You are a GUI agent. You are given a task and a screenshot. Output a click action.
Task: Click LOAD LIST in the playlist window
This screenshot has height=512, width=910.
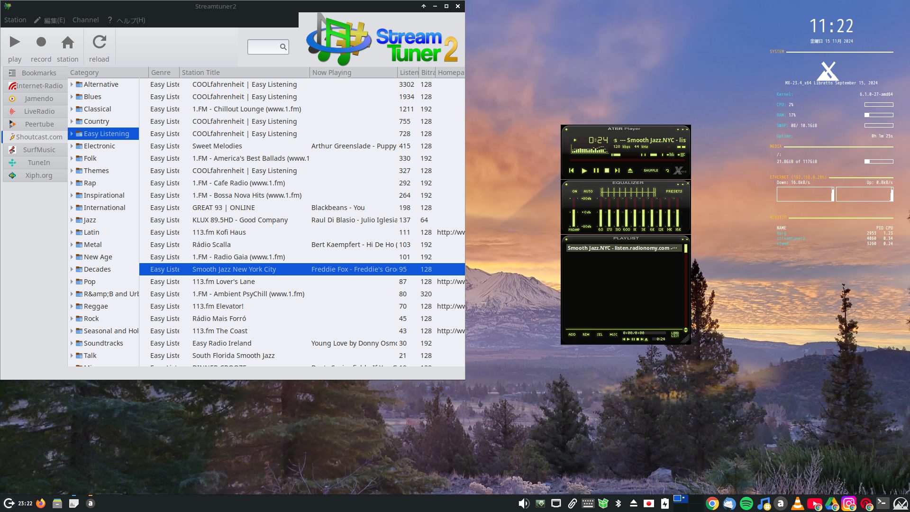click(675, 335)
